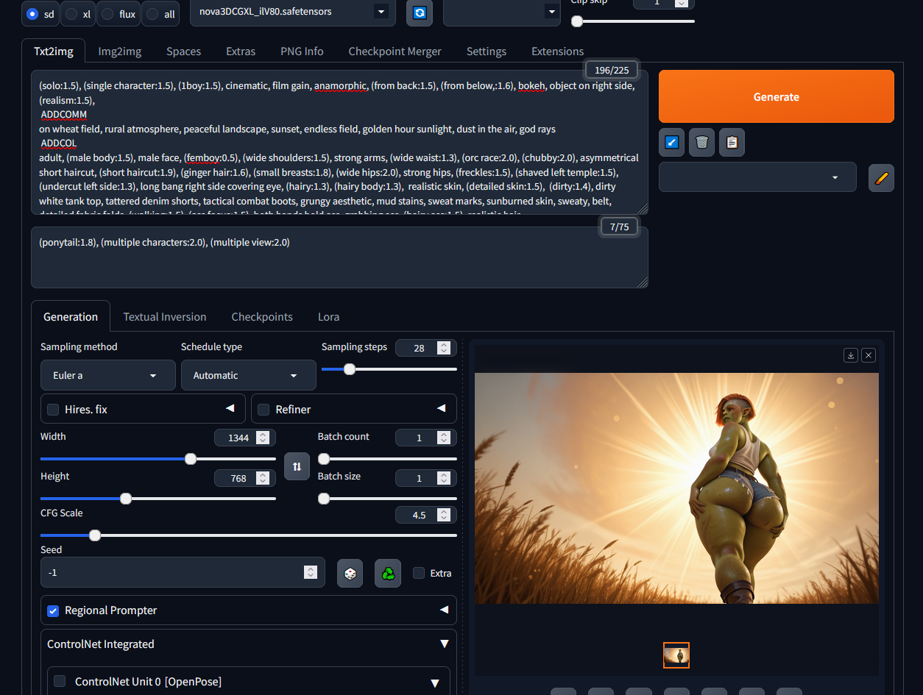The height and width of the screenshot is (695, 923).
Task: Click the dice icon to randomize seed
Action: (350, 573)
